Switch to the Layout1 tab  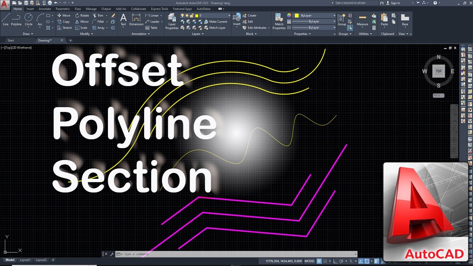(25, 260)
